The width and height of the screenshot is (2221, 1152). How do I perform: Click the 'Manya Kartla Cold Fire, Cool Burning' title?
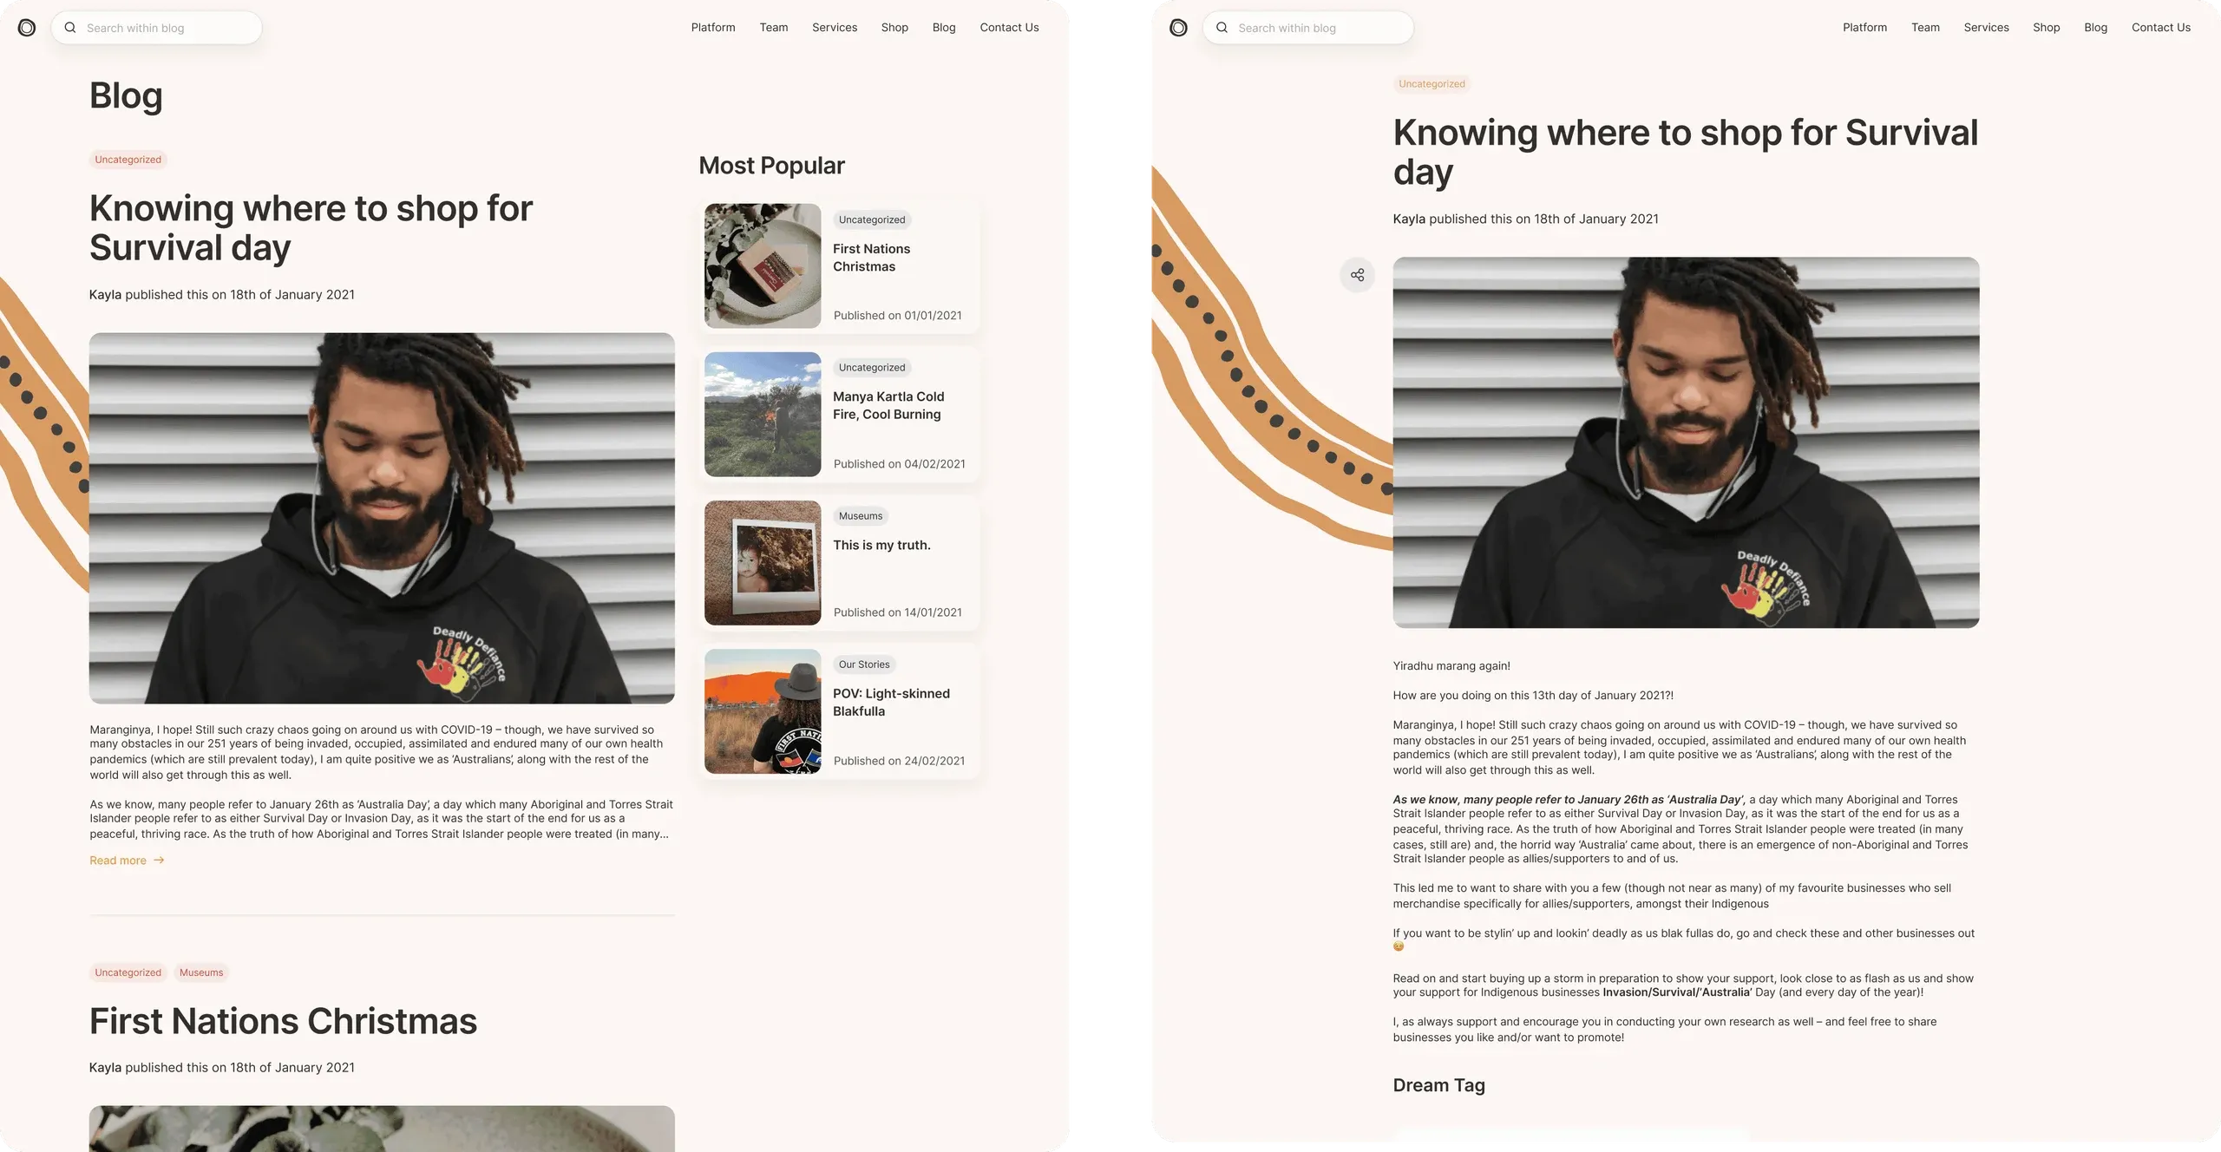pos(888,405)
